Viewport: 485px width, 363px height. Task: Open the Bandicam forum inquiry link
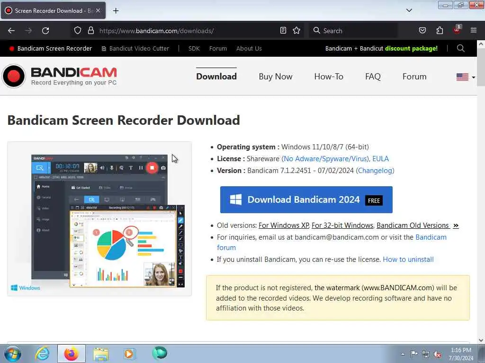pyautogui.click(x=431, y=237)
